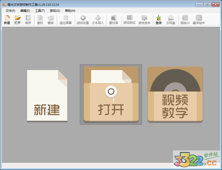Click the 登录 star login icon

[159, 20]
